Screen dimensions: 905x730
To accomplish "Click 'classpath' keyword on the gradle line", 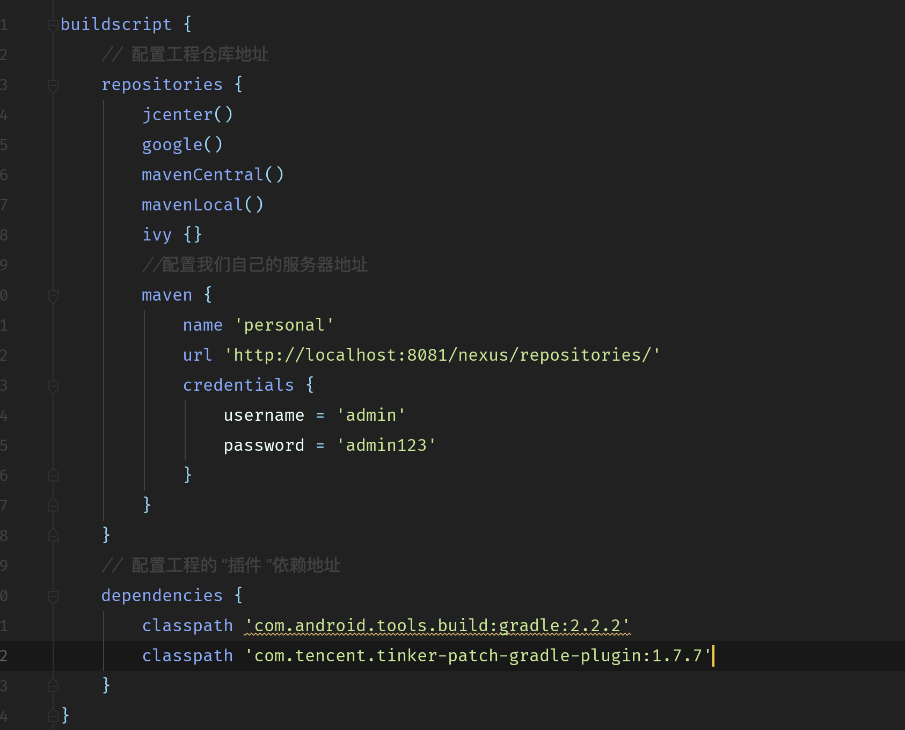I will 187,625.
